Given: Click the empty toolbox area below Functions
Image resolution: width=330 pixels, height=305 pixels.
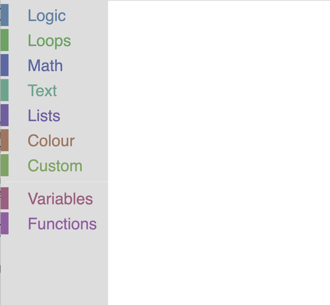Looking at the screenshot, I should 54,269.
